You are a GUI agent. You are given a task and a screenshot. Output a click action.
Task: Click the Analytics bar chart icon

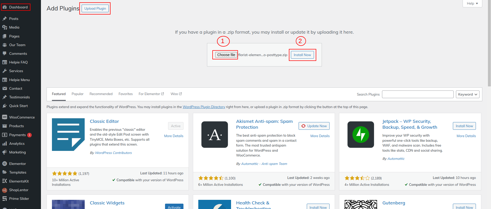pyautogui.click(x=5, y=143)
